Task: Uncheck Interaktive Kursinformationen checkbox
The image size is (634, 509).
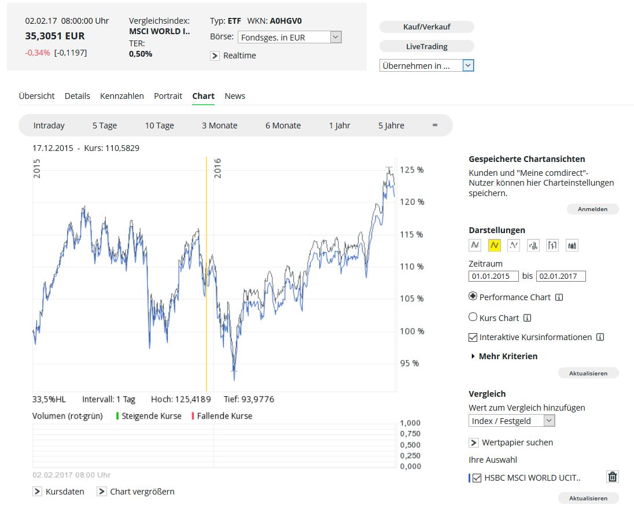Action: click(473, 337)
